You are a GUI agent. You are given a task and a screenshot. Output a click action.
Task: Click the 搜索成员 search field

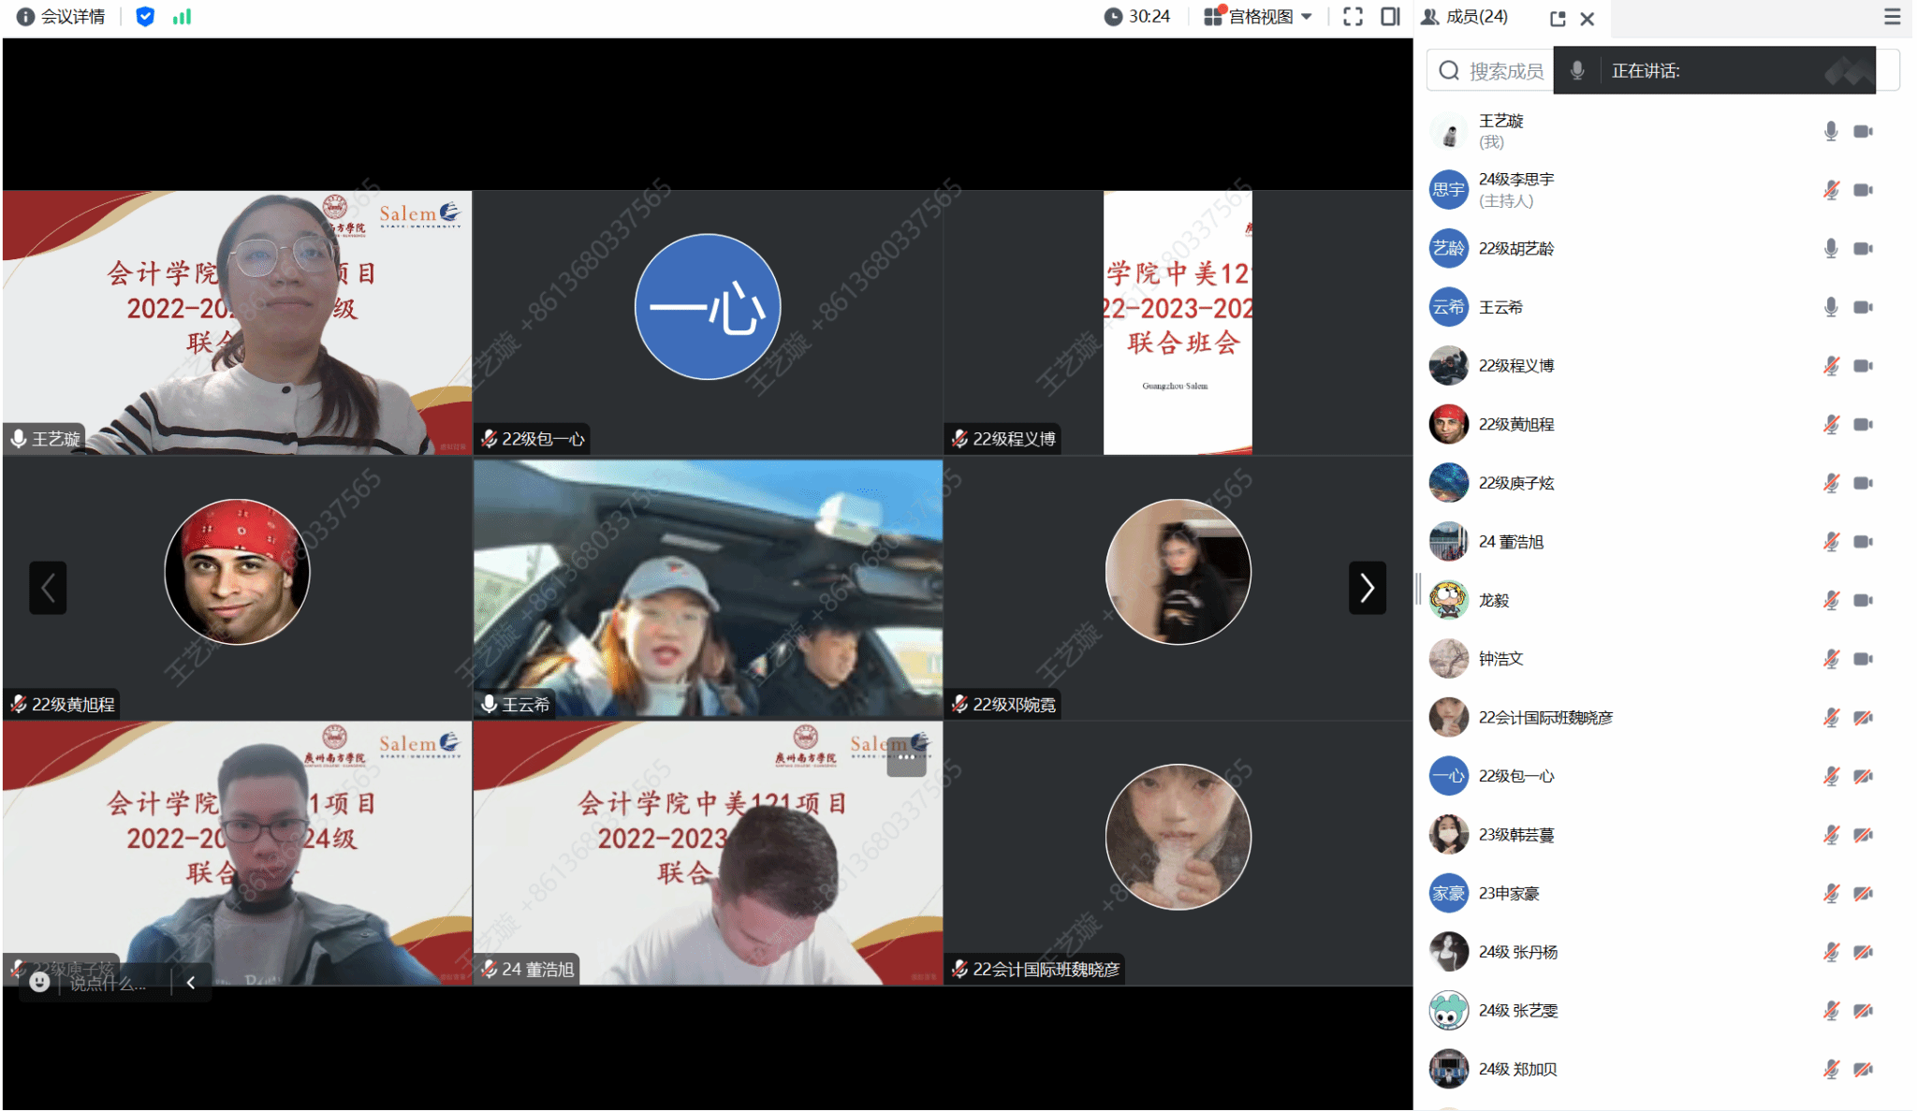pos(1504,71)
